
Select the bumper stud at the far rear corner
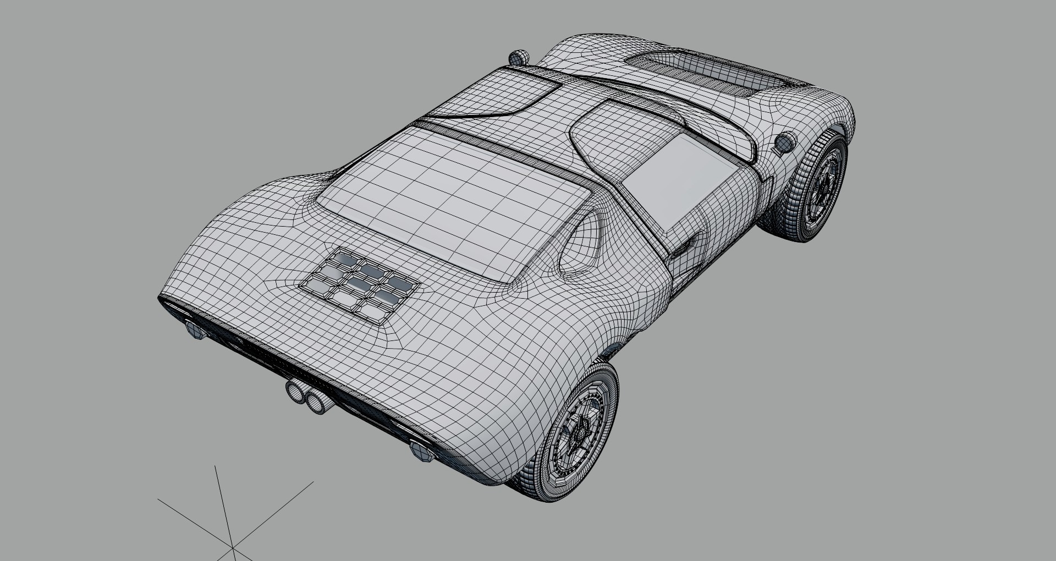[x=195, y=329]
